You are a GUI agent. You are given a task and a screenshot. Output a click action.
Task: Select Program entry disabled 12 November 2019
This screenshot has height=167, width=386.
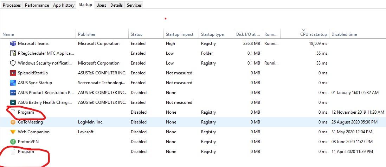click(x=26, y=112)
